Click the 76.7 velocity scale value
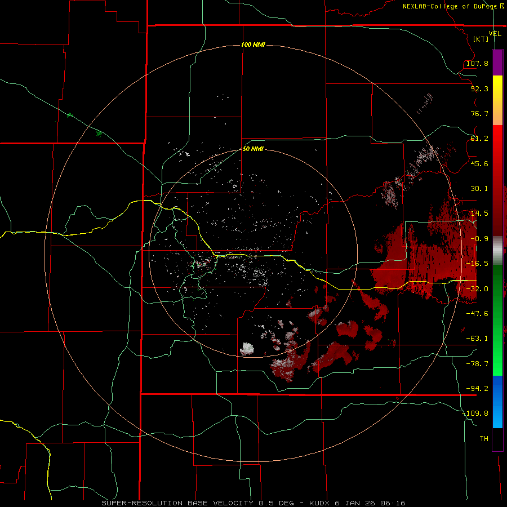This screenshot has height=507, width=507. 479,113
